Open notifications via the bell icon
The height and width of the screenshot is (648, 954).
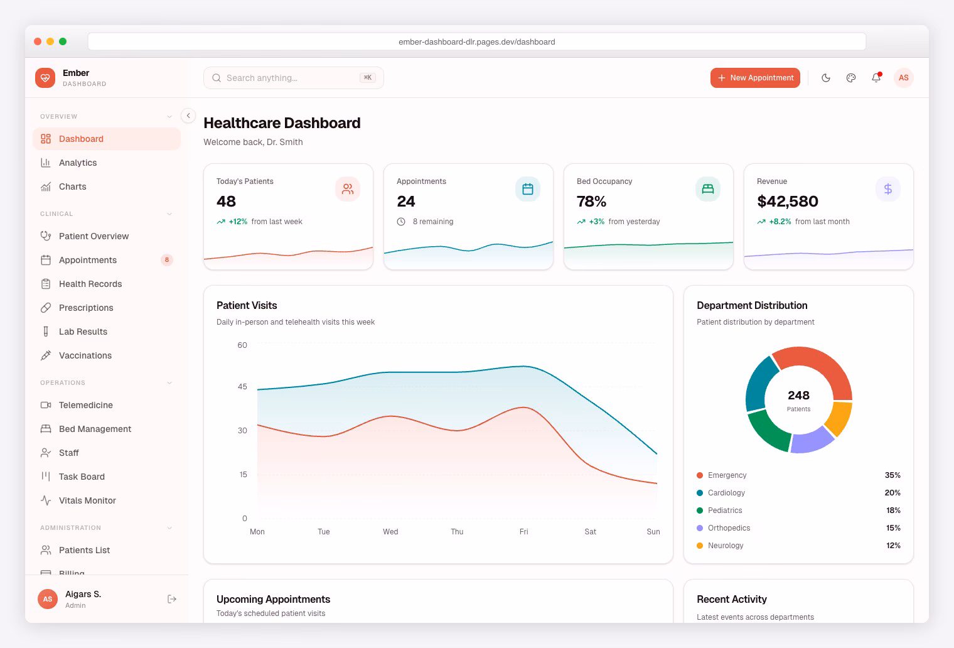pyautogui.click(x=876, y=78)
